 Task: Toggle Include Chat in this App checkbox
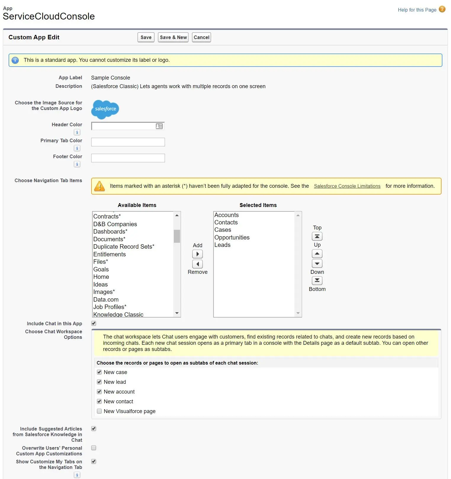point(94,323)
